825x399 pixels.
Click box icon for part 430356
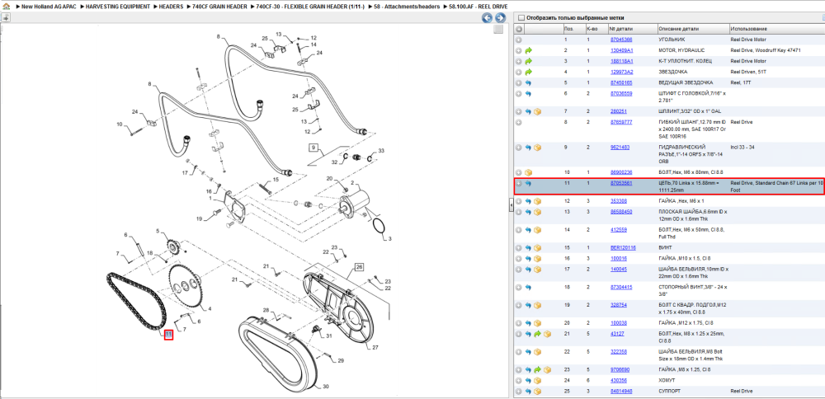(x=537, y=380)
